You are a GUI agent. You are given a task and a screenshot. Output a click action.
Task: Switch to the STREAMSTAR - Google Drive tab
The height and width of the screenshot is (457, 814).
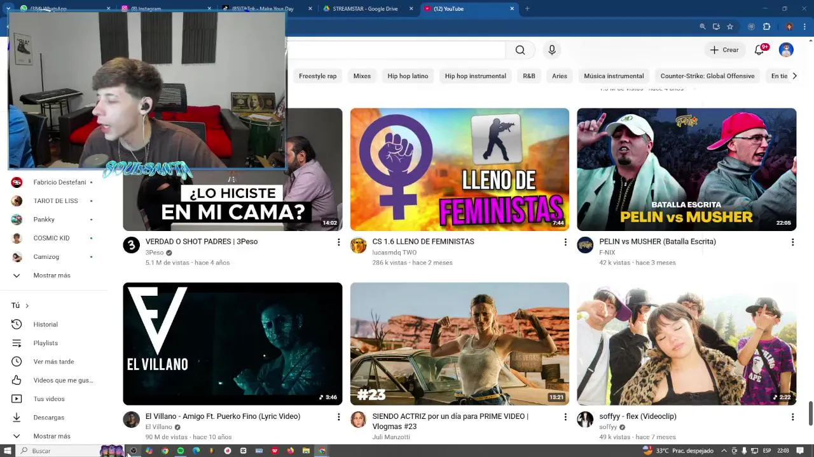[x=364, y=9]
